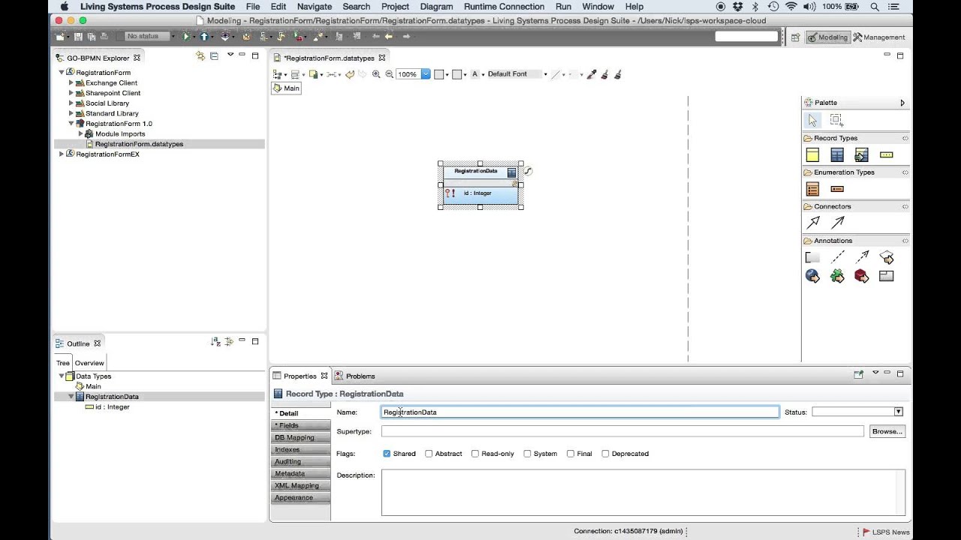Uncheck the Shared flag checkbox
Image resolution: width=961 pixels, height=540 pixels.
(x=387, y=454)
